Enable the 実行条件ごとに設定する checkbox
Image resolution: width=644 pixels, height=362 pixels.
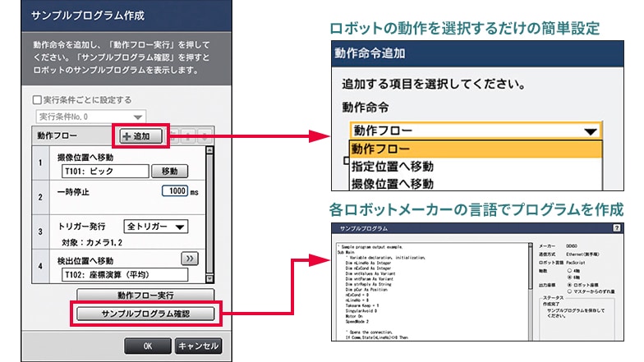point(38,100)
